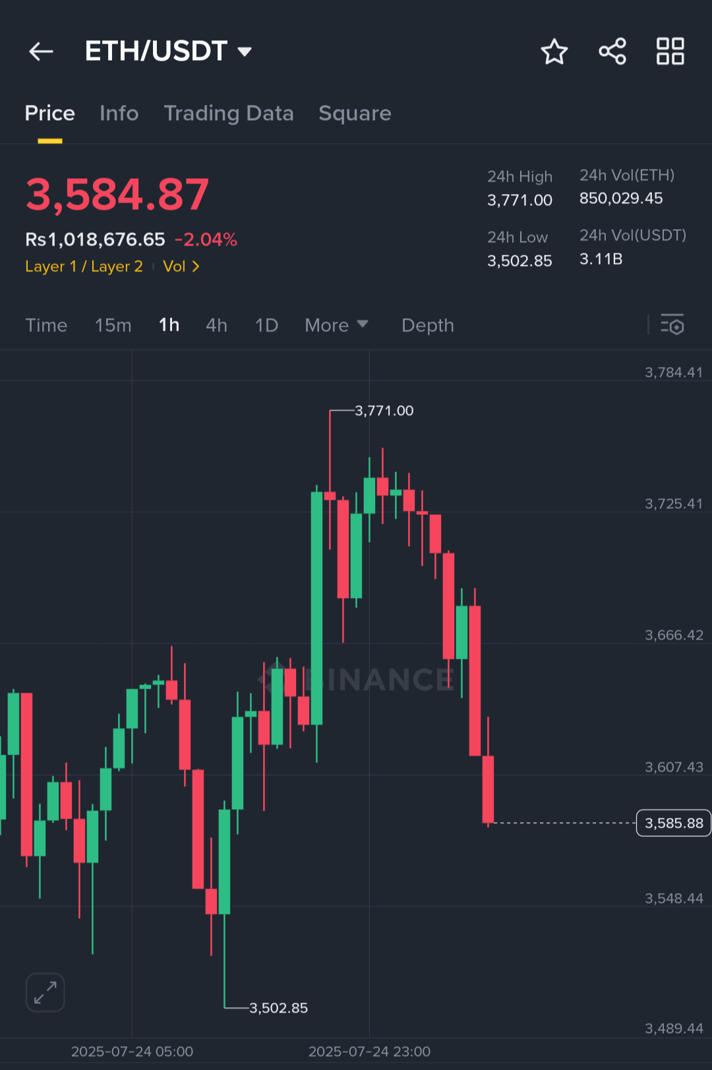712x1070 pixels.
Task: Add ETH/USDT to favorites with star icon
Action: click(554, 51)
